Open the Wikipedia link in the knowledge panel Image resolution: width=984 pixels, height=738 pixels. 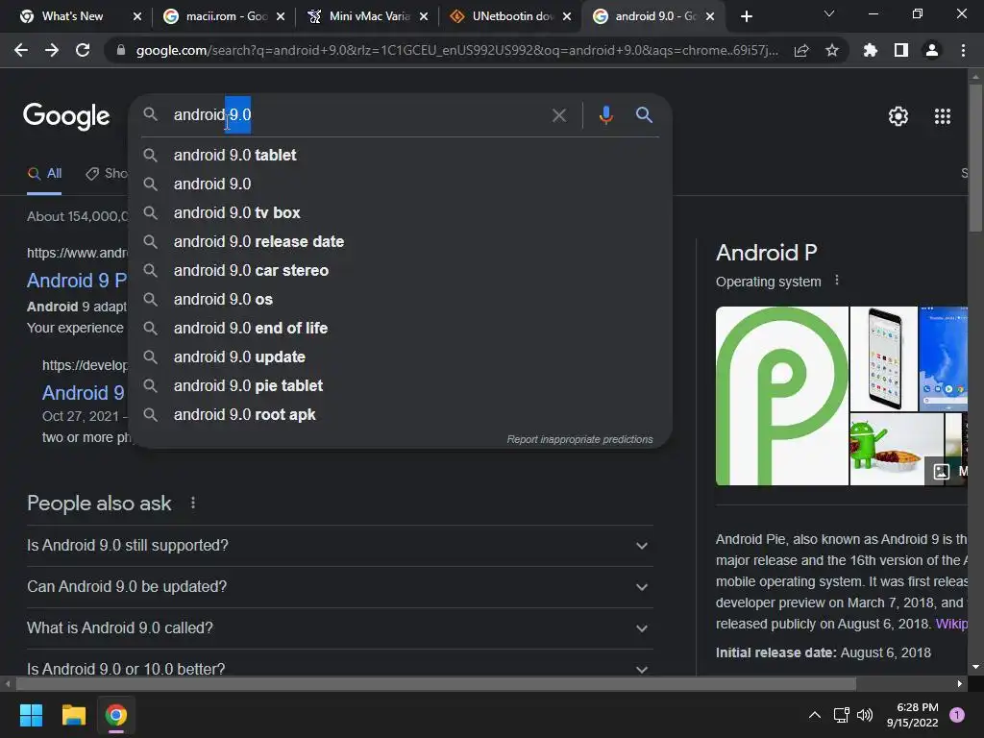point(950,624)
